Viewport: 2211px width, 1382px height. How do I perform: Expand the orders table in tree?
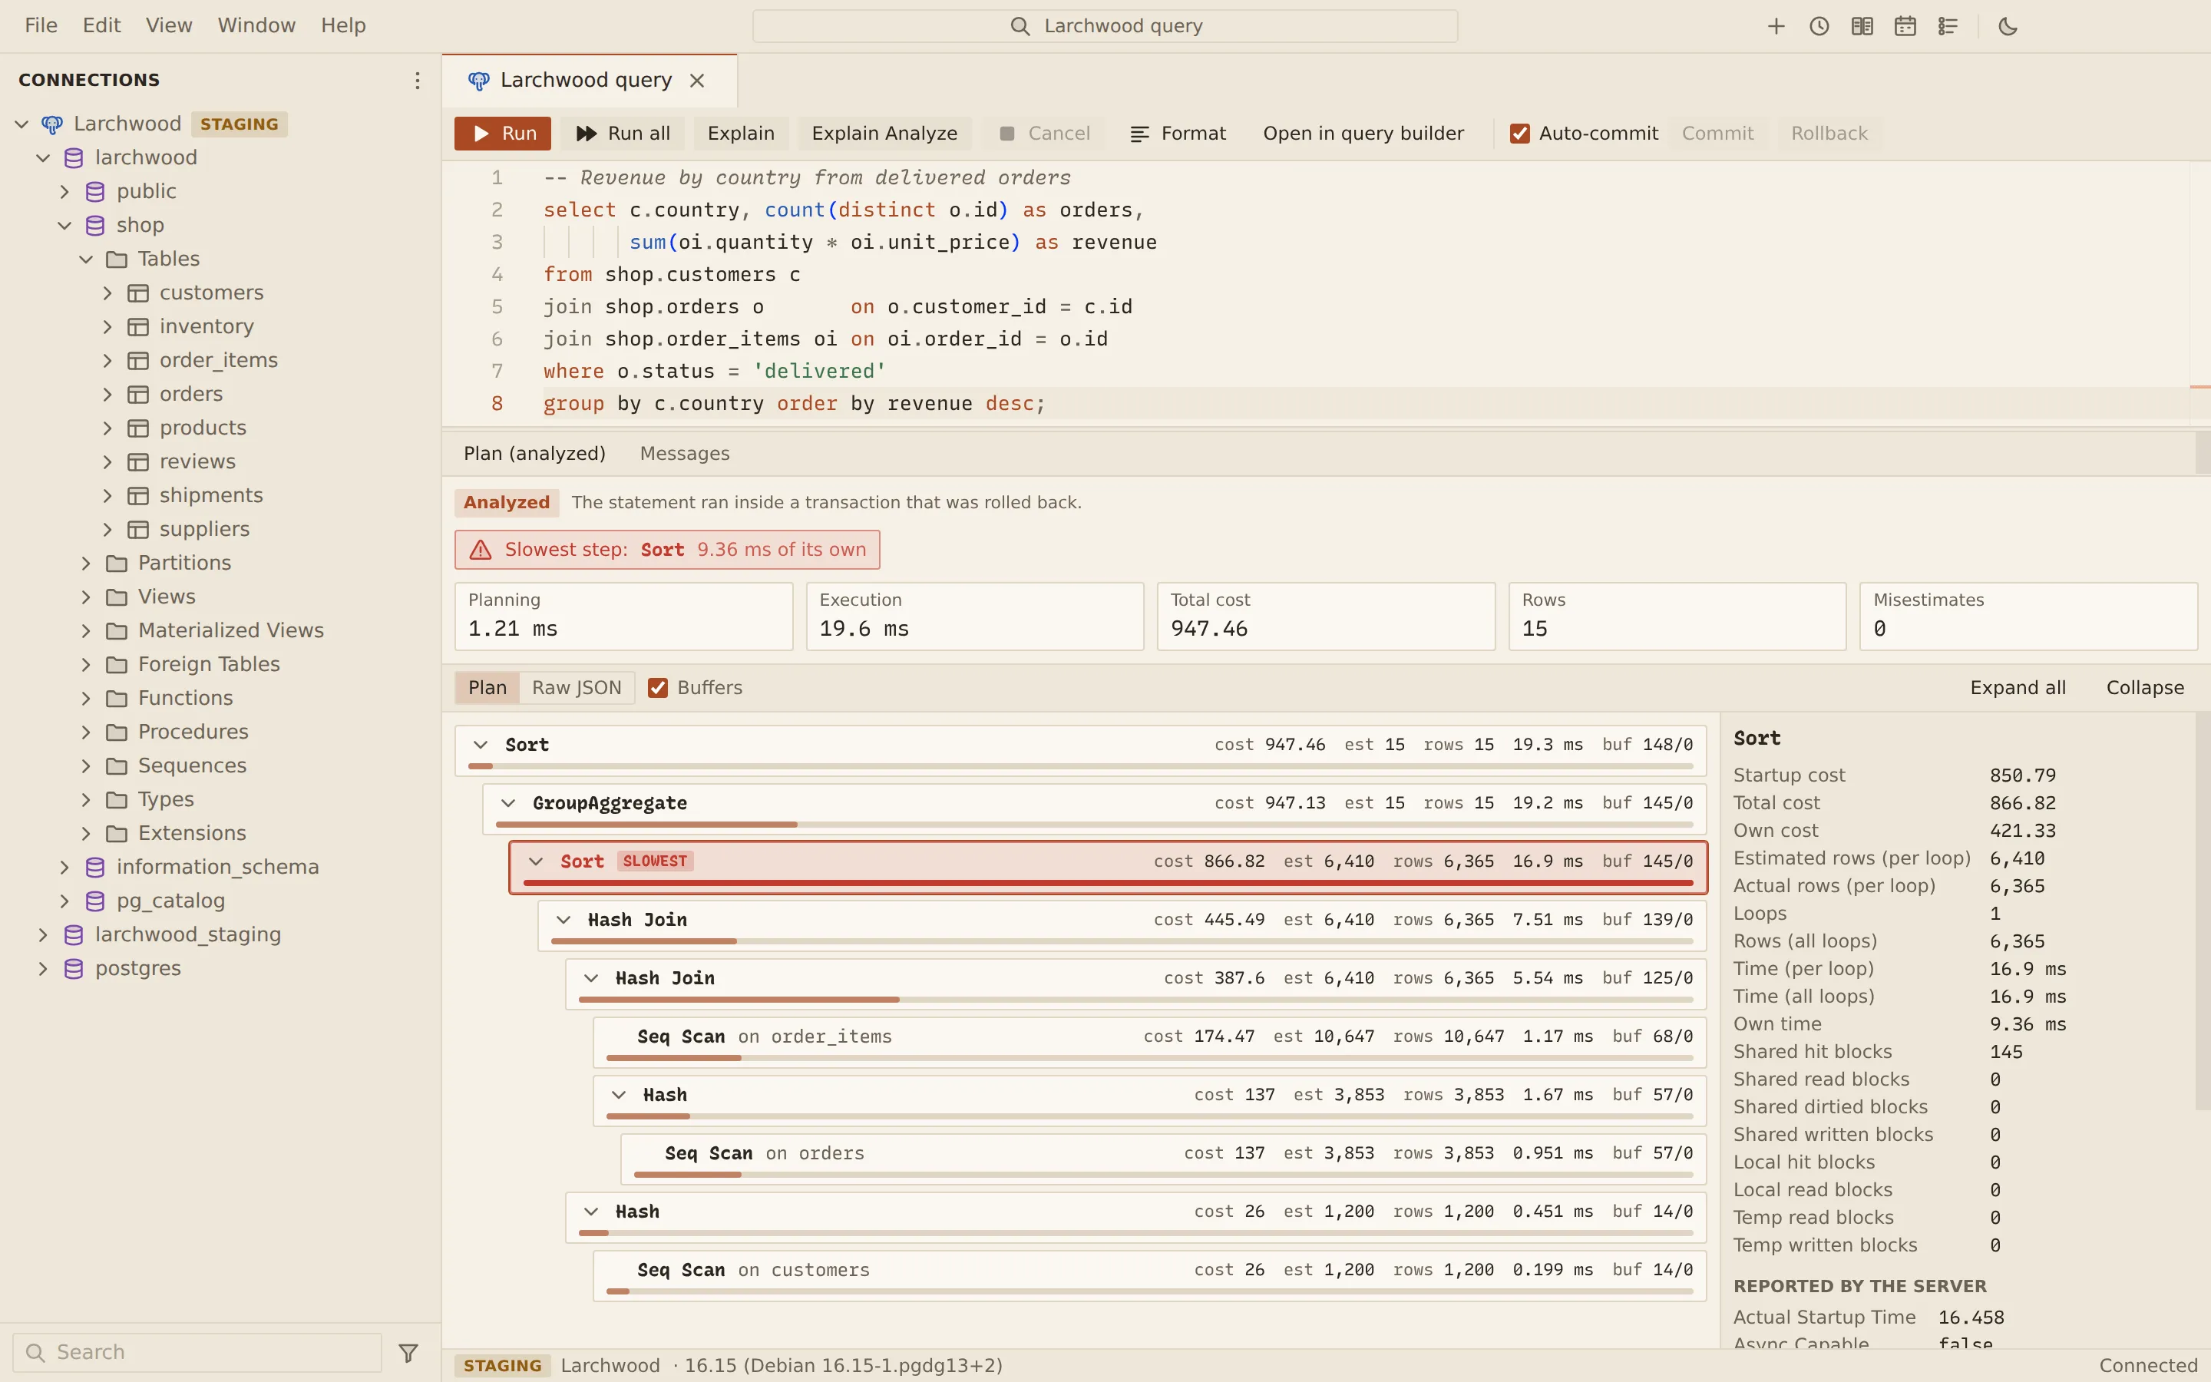[107, 394]
